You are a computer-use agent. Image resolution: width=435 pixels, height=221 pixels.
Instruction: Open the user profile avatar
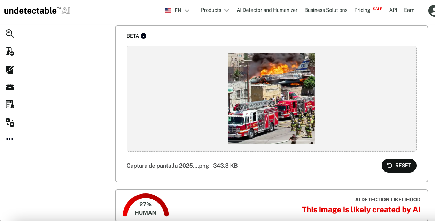click(x=432, y=10)
